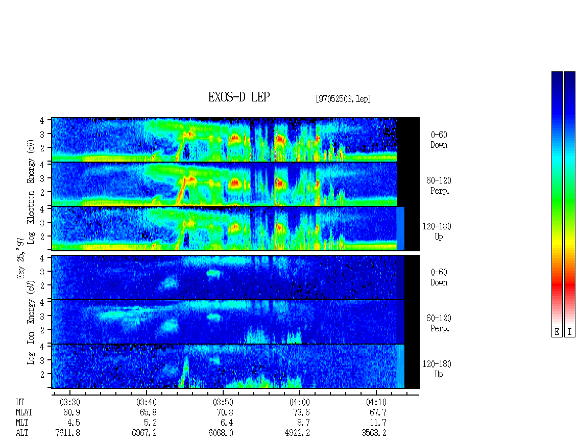Click the E label box under color bar

pos(557,332)
